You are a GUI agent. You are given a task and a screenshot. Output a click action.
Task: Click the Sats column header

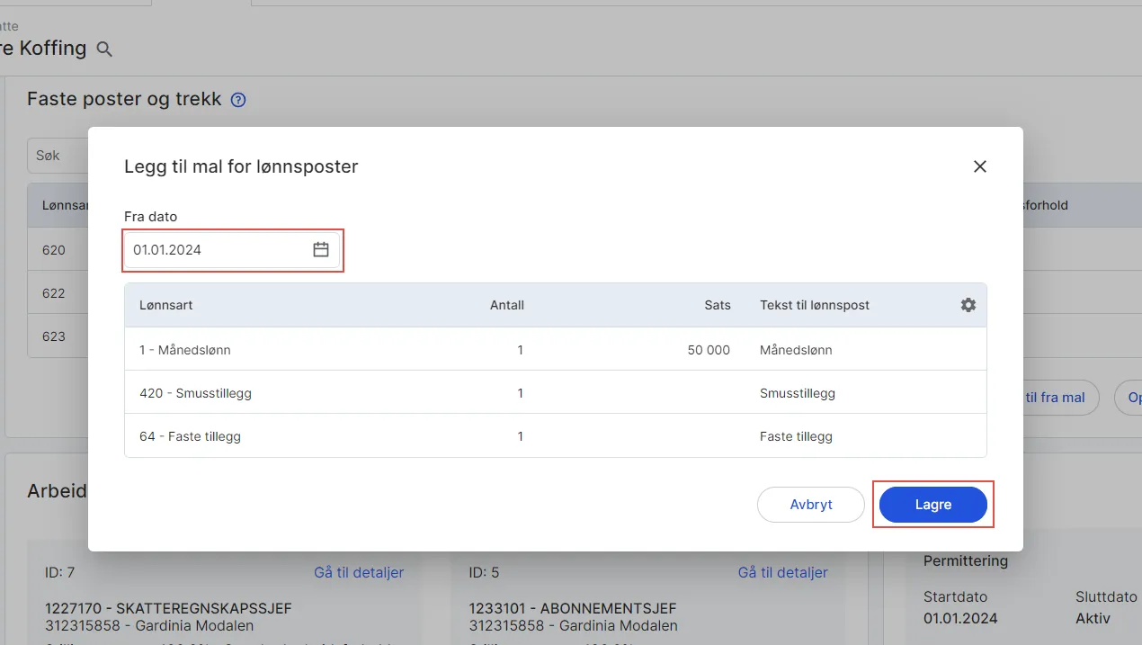pos(718,305)
